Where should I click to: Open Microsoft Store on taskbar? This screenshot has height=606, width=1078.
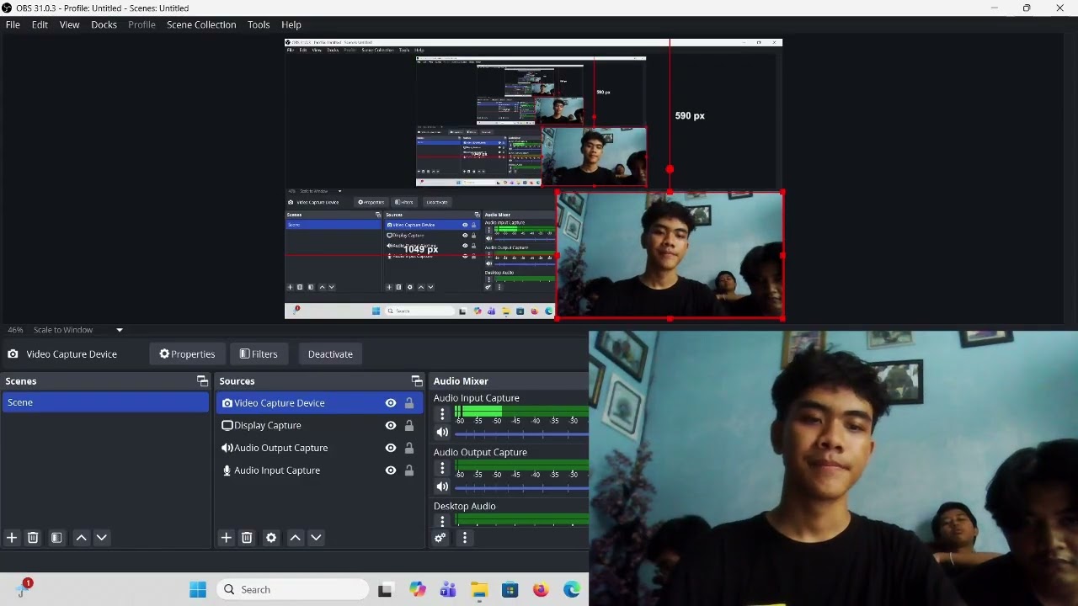[510, 589]
